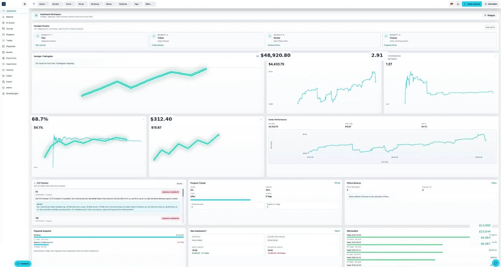The width and height of the screenshot is (501, 267).
Task: Click the Plan machen link
Action: pyautogui.click(x=41, y=45)
